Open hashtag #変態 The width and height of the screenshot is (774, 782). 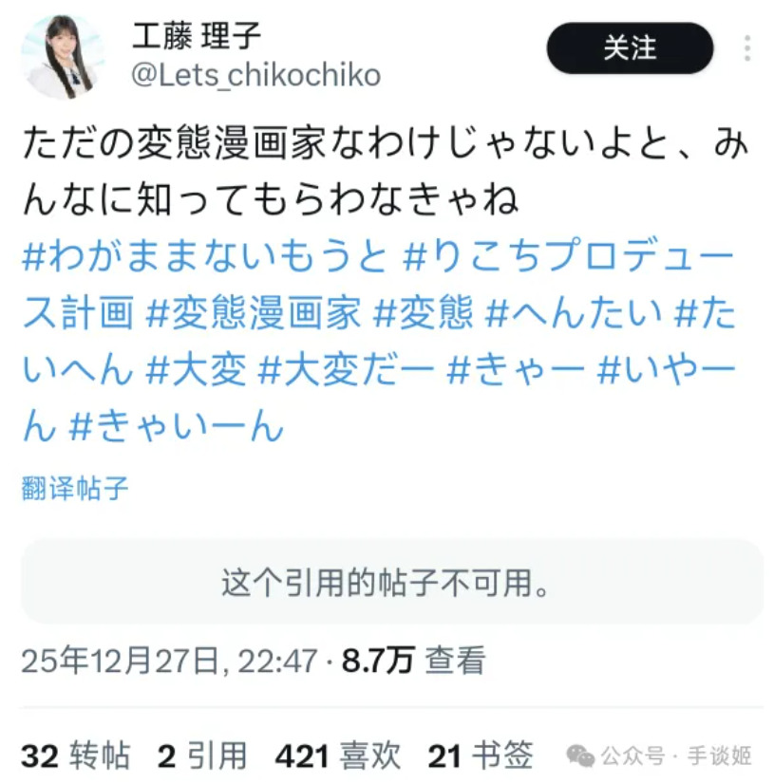pos(424,312)
